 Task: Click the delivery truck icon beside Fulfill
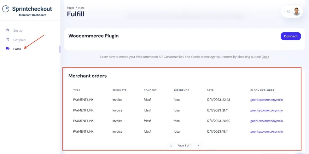(8, 48)
